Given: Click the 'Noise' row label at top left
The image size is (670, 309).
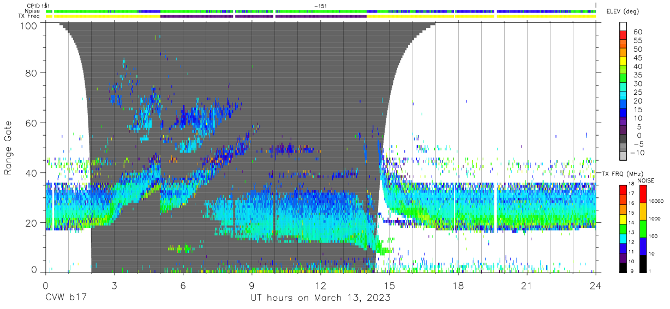Looking at the screenshot, I should pyautogui.click(x=32, y=11).
